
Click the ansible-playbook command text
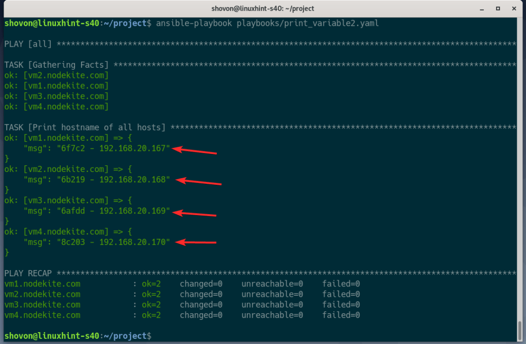267,23
